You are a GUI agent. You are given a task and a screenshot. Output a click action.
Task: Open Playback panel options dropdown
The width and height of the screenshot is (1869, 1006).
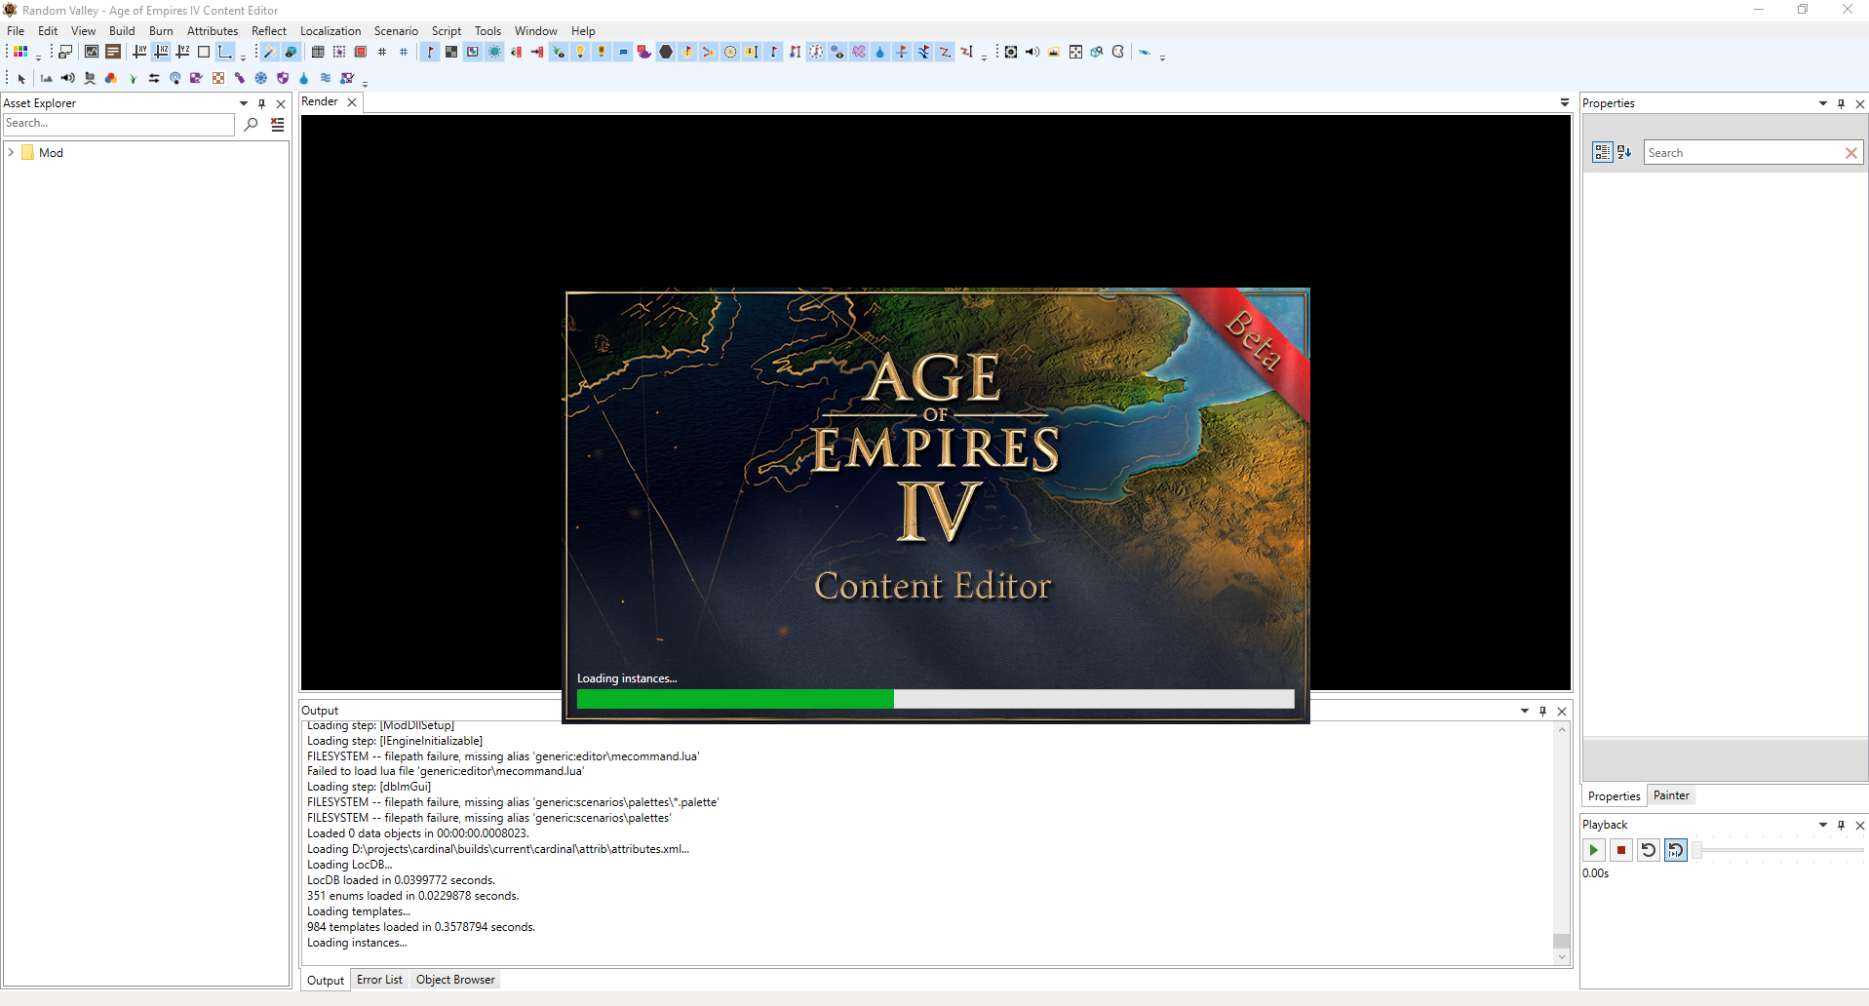[x=1823, y=825]
